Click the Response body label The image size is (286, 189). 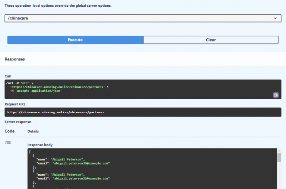[40, 145]
